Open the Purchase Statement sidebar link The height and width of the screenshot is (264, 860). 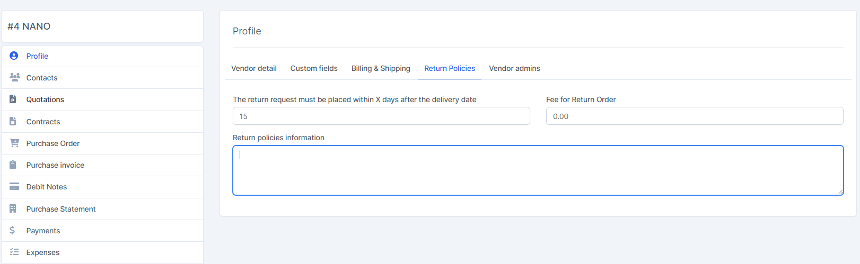click(x=61, y=209)
